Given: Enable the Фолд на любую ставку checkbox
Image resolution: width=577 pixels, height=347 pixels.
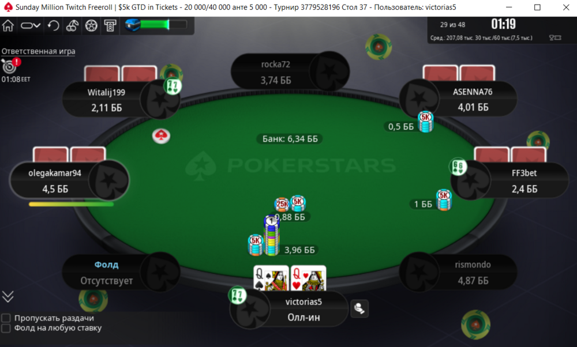Looking at the screenshot, I should 6,328.
